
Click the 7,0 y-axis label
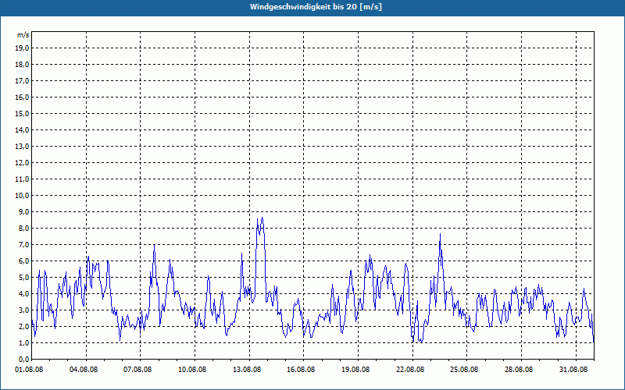pyautogui.click(x=23, y=244)
